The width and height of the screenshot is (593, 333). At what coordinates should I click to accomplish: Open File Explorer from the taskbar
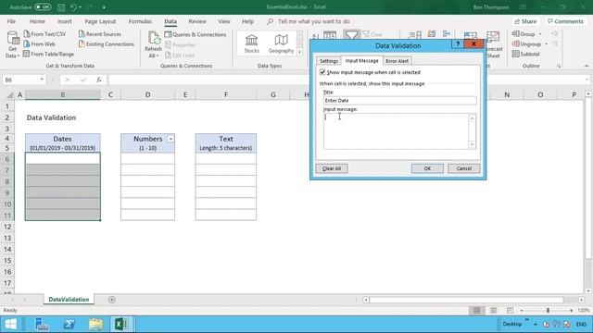(96, 324)
